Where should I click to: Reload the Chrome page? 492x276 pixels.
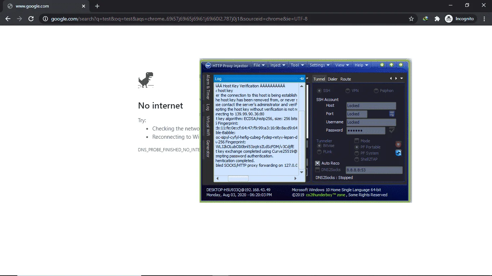click(x=31, y=19)
